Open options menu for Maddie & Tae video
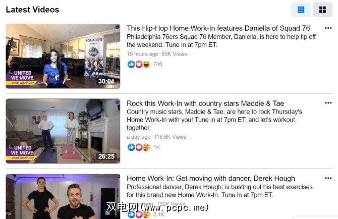The image size is (338, 219). [328, 103]
